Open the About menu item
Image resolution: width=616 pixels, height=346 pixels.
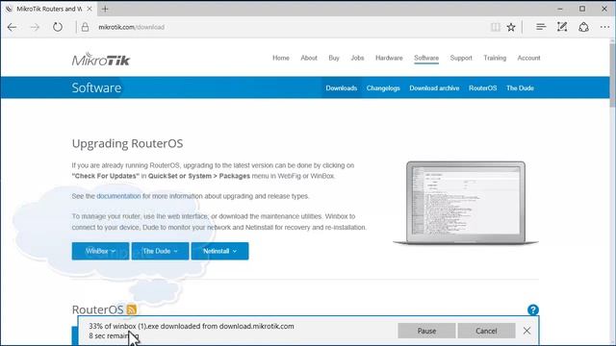coord(309,58)
